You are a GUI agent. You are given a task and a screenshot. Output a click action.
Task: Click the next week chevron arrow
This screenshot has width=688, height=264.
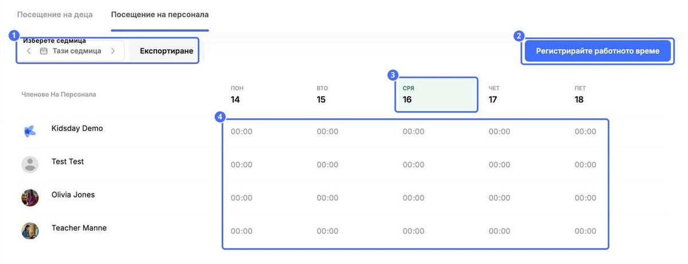[x=113, y=51]
